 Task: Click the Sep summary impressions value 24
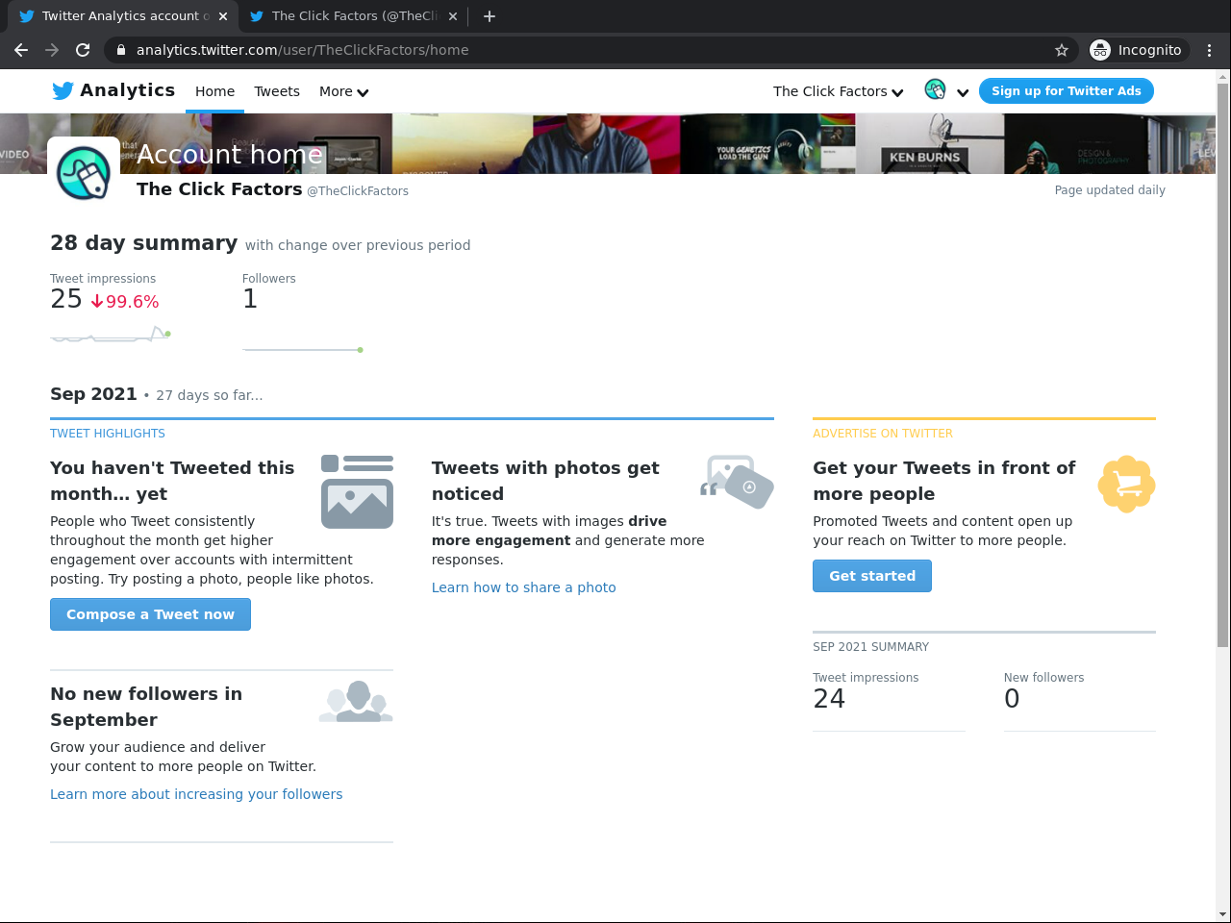click(829, 699)
